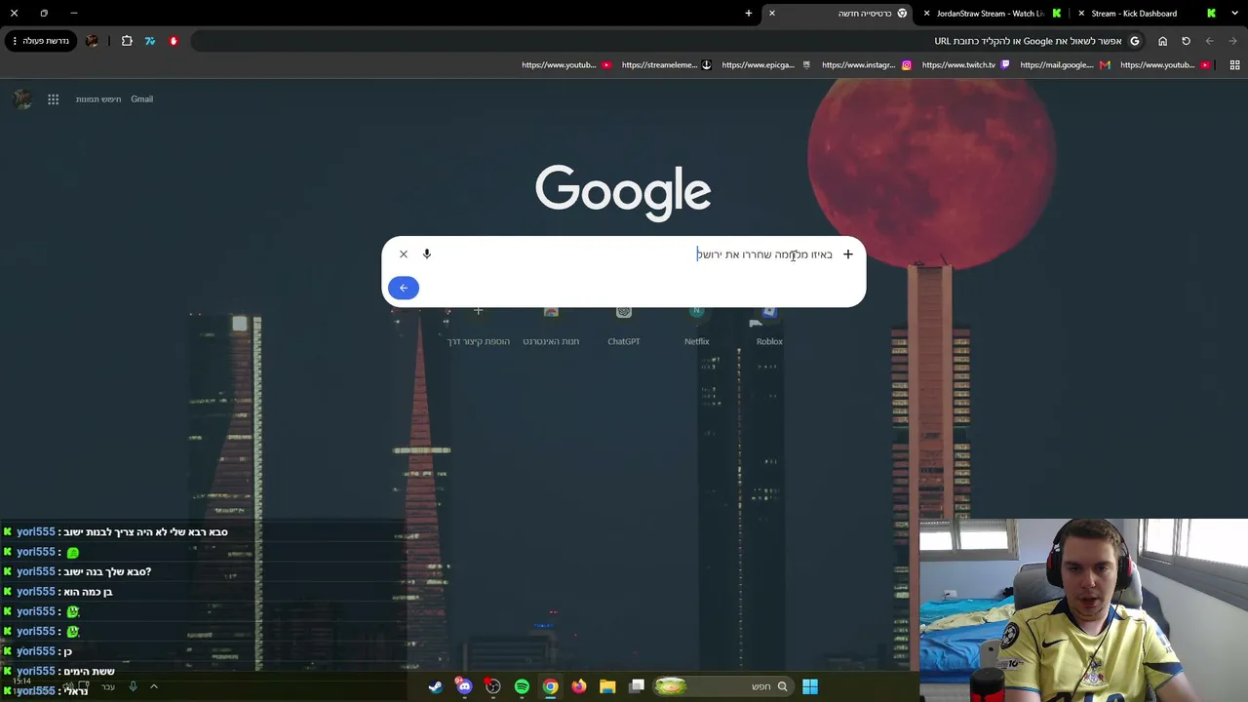Open the Instagram bookmark

[867, 65]
